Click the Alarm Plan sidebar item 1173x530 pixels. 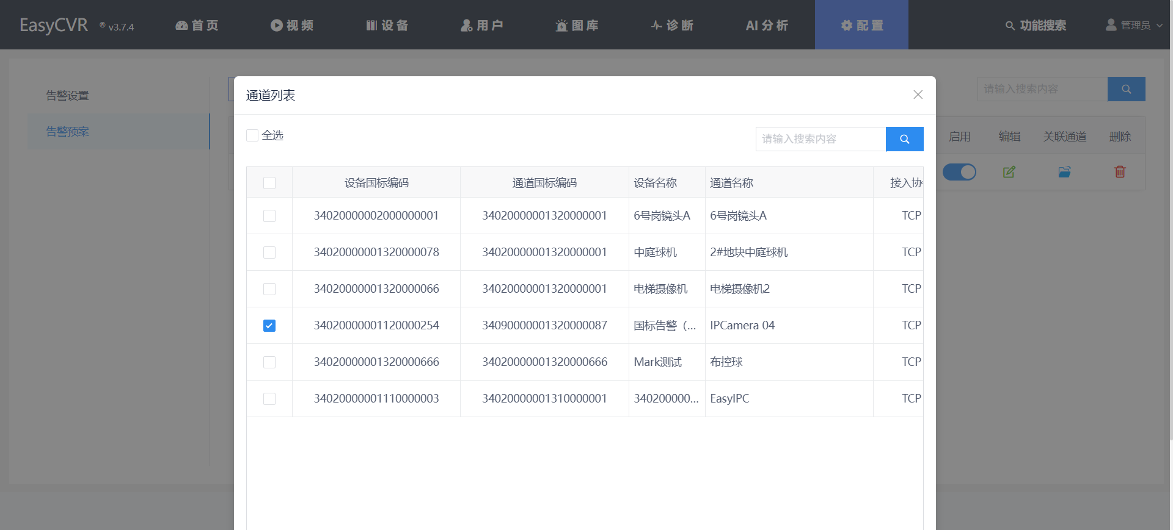[x=68, y=132]
